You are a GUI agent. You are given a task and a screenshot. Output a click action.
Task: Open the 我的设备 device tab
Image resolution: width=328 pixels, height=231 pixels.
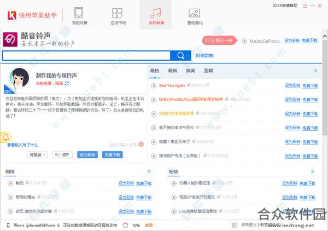(79, 16)
